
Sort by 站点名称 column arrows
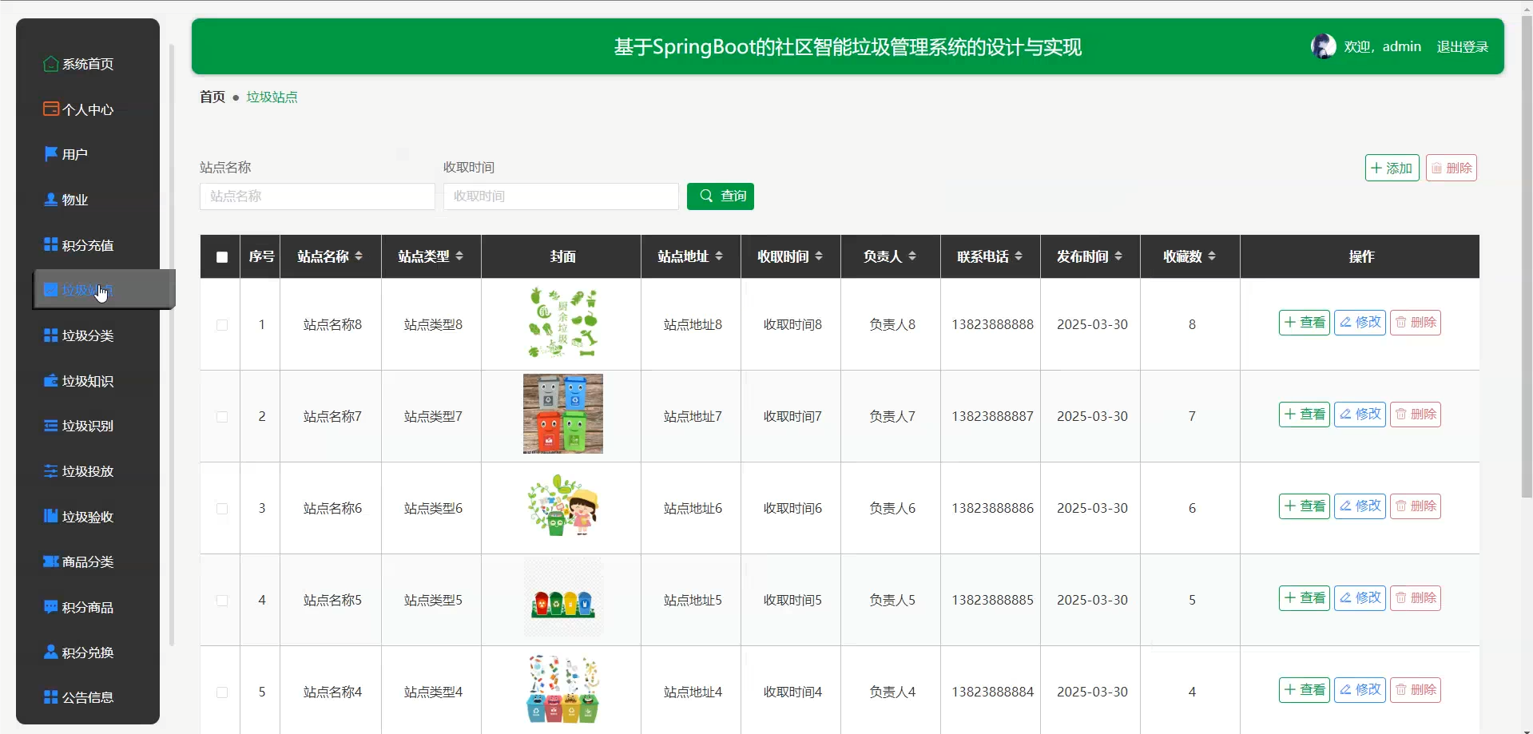[x=359, y=256]
